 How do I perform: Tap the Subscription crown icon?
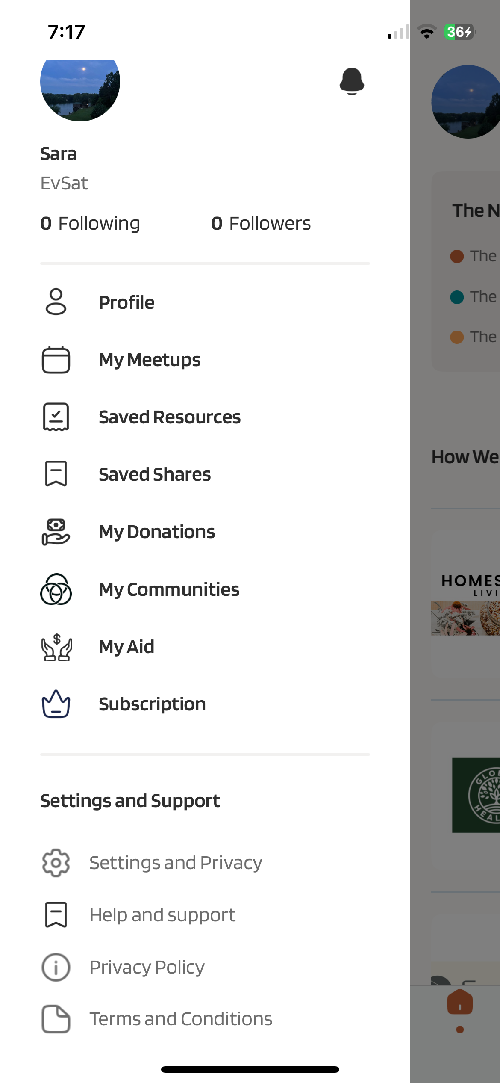(56, 704)
